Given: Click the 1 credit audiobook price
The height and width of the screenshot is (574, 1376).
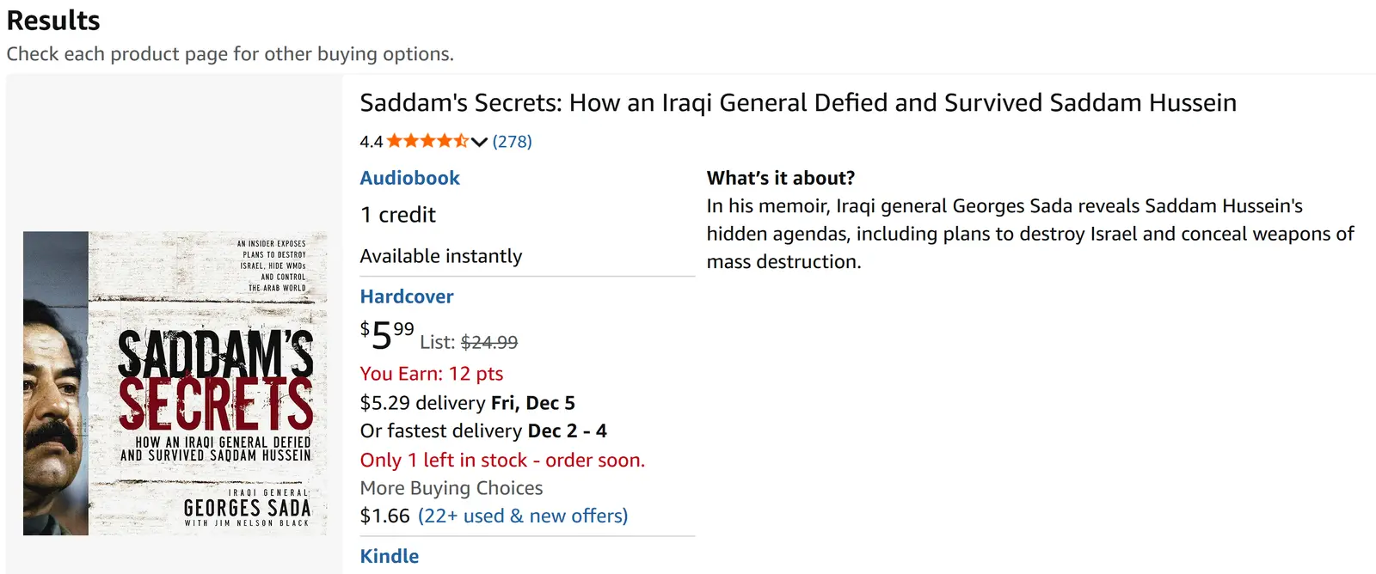Looking at the screenshot, I should click(397, 215).
